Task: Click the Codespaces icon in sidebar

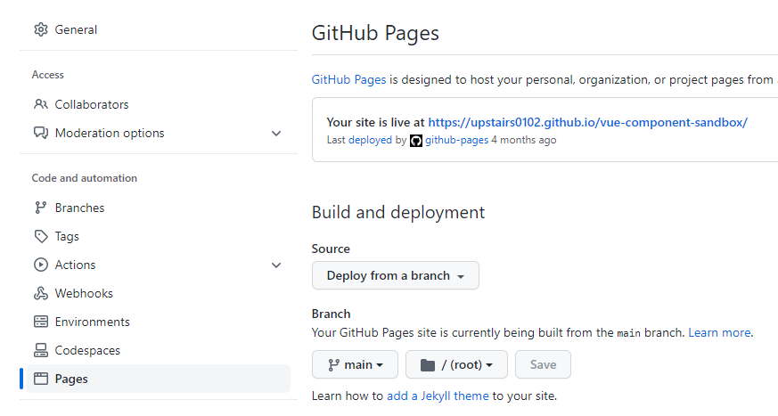Action: [x=40, y=350]
